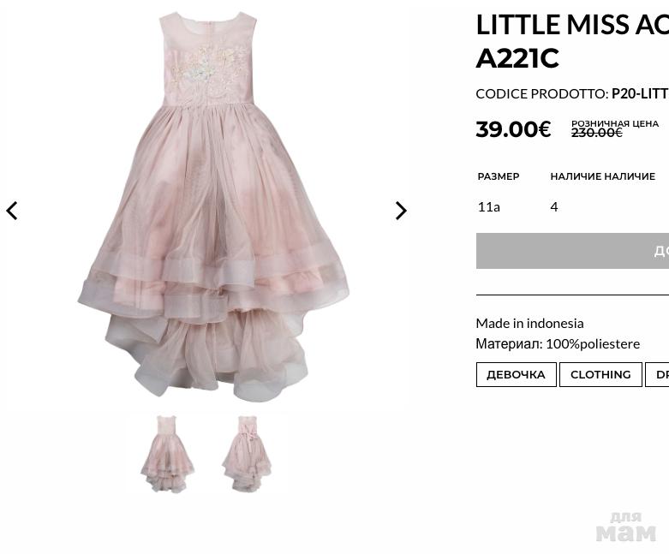
Task: Click the 'Made in indonesia' text
Action: point(529,323)
